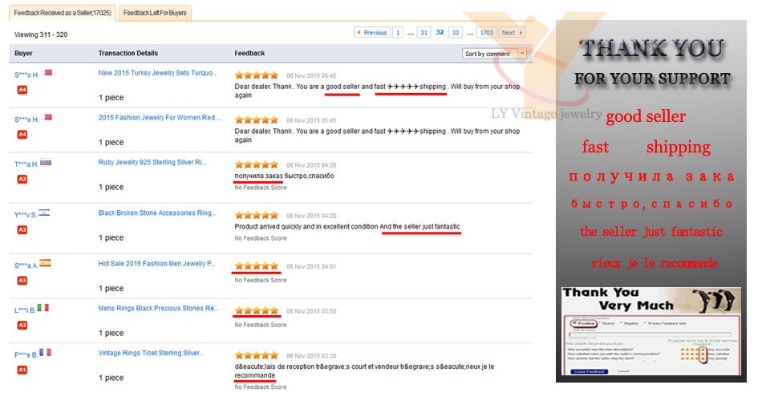
Task: Click the Spanish flag beside S***a A.
Action: tap(45, 263)
